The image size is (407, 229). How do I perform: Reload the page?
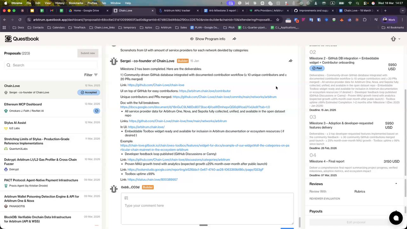(20, 20)
